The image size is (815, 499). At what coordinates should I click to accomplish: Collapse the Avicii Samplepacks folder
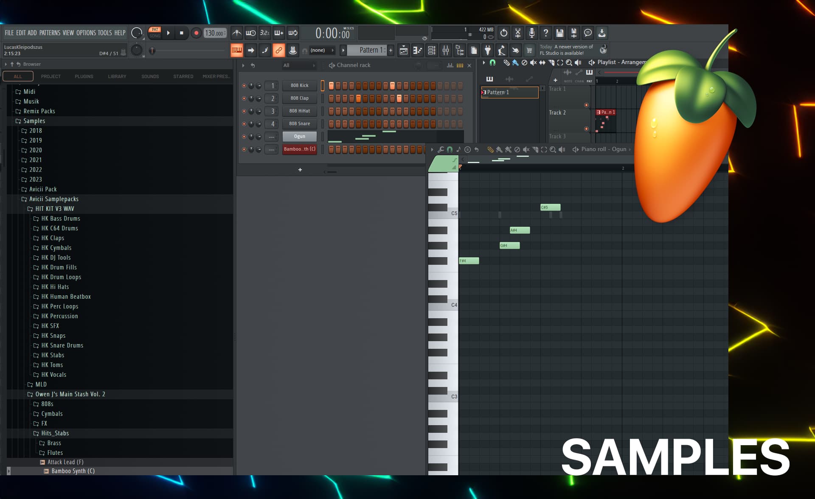[x=53, y=199]
